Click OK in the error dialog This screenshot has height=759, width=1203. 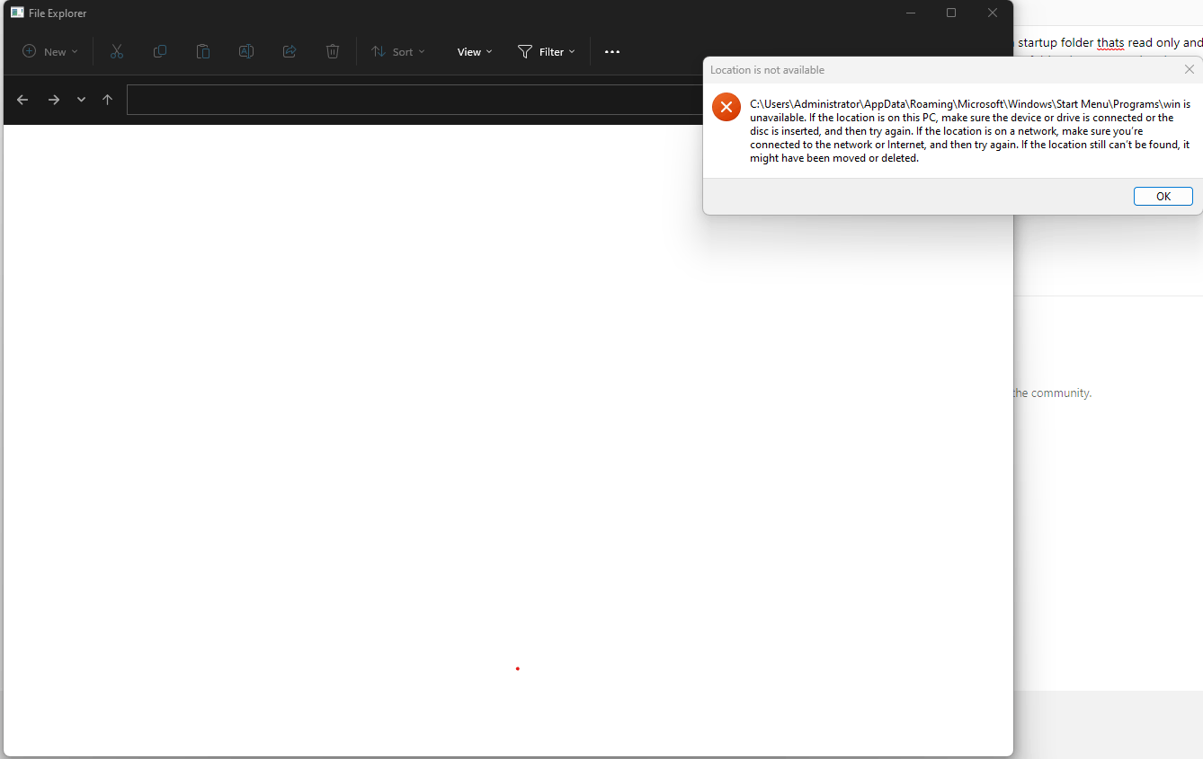(1163, 197)
